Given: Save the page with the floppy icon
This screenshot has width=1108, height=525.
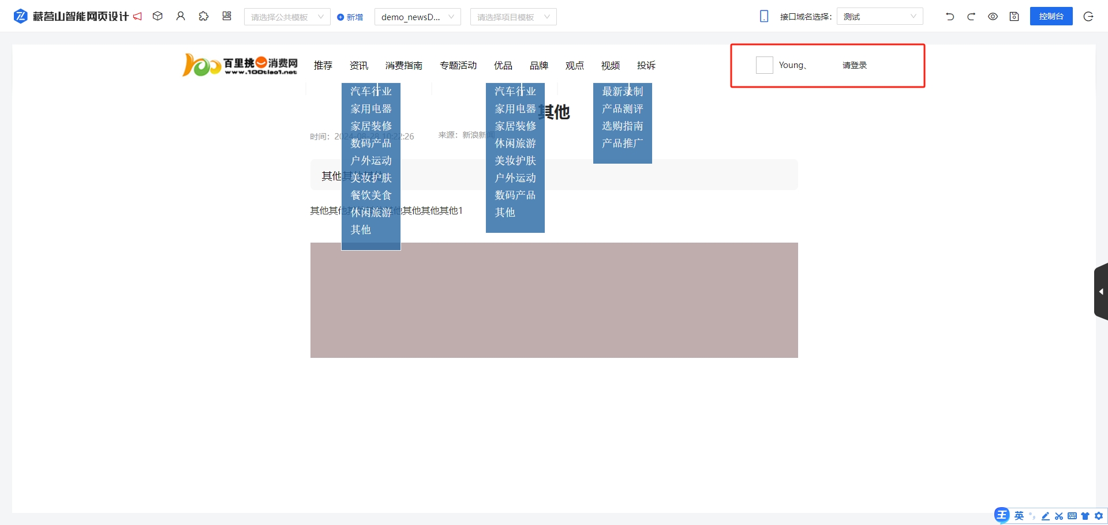Looking at the screenshot, I should 1014,17.
